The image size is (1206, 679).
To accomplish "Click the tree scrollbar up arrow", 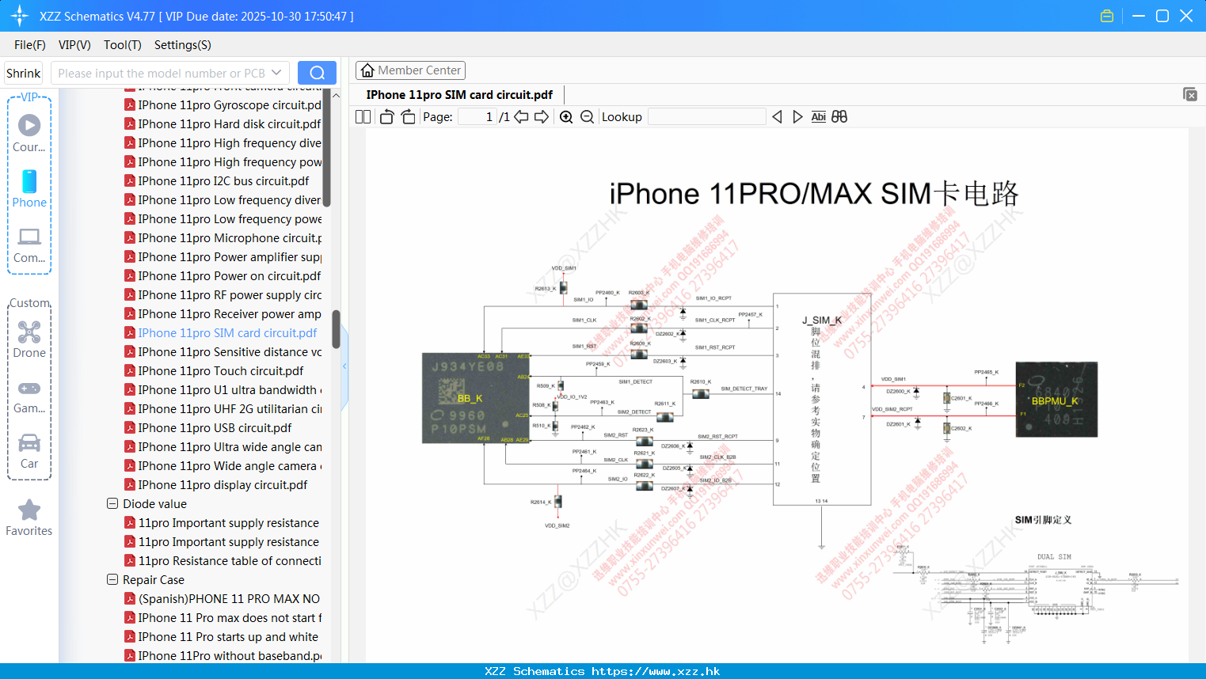I will tap(337, 95).
